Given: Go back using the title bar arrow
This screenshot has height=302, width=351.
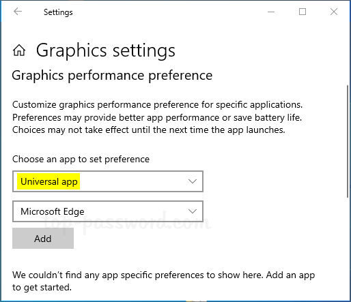Looking at the screenshot, I should click(x=18, y=12).
